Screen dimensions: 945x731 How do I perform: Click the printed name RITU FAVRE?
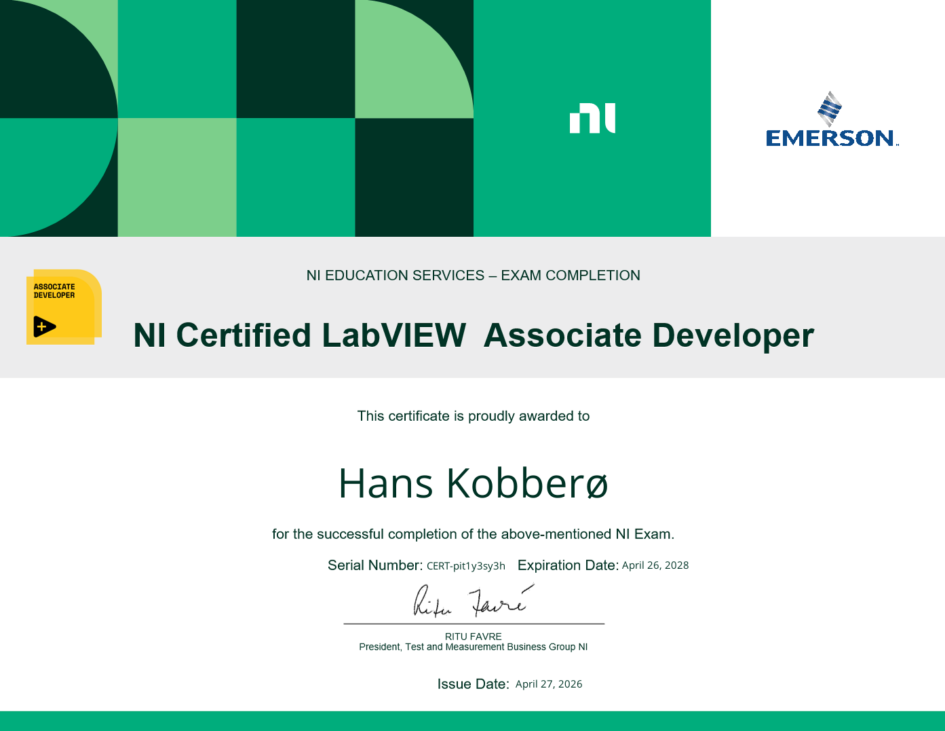473,637
